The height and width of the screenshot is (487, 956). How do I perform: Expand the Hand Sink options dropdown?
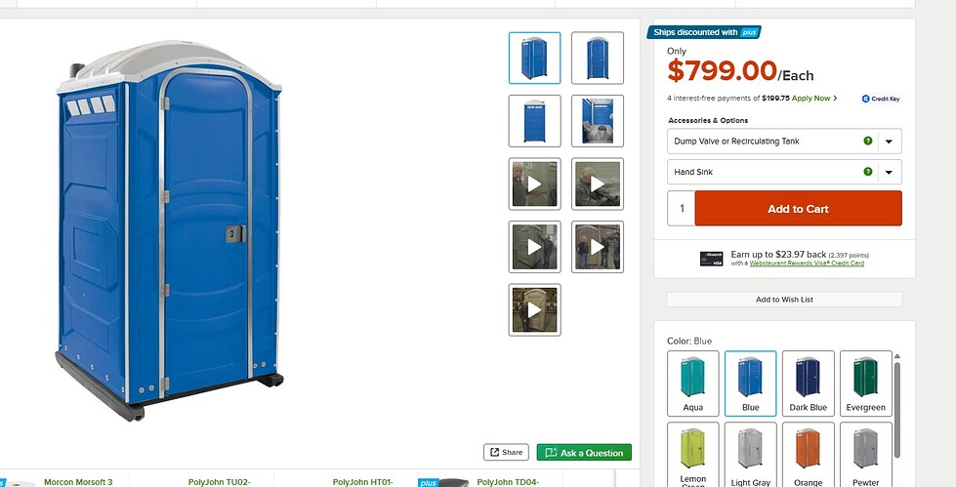point(784,172)
